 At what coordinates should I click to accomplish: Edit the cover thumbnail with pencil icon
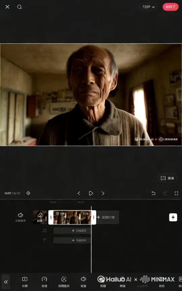(x=40, y=217)
